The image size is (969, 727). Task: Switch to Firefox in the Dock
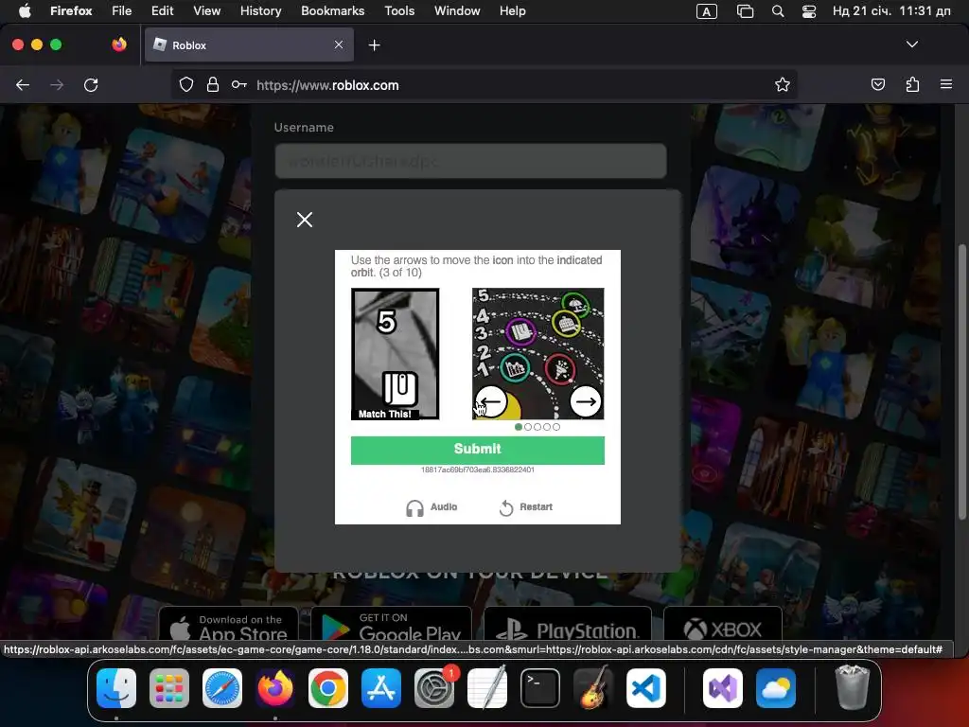pos(275,688)
